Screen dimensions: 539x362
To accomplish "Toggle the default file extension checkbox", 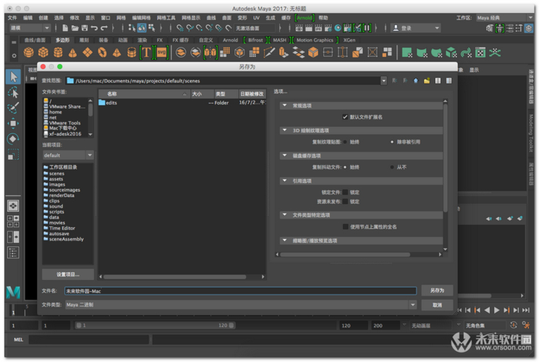I will pos(345,117).
